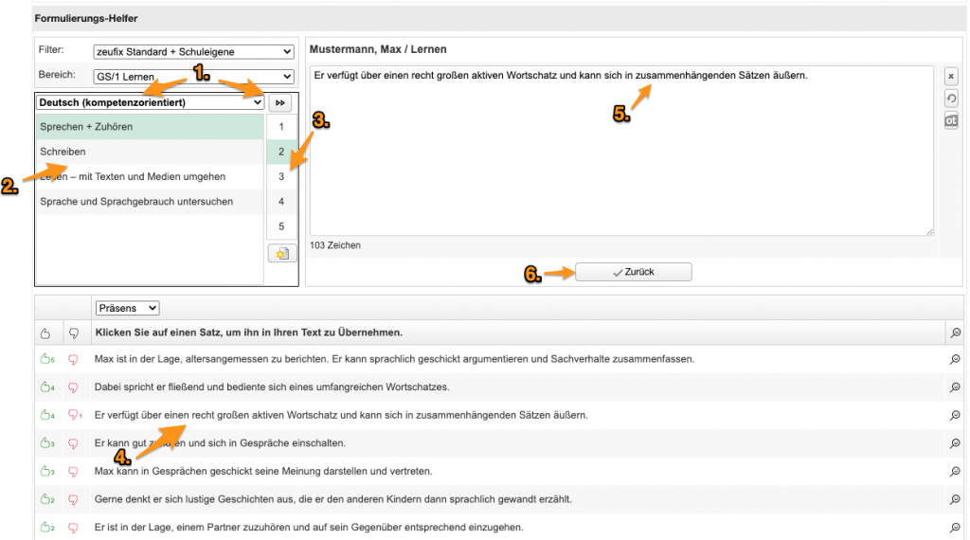Open magnifier for 'Gerne denkt er sich' row

tap(955, 499)
